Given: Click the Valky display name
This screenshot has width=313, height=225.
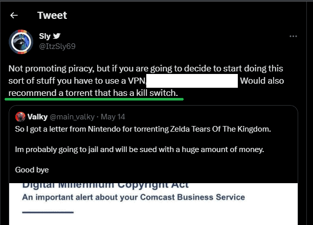Looking at the screenshot, I should [38, 116].
